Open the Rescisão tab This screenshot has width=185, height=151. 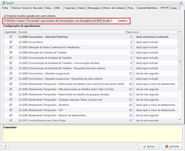click(x=38, y=8)
